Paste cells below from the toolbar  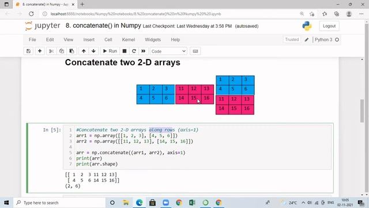coord(71,51)
